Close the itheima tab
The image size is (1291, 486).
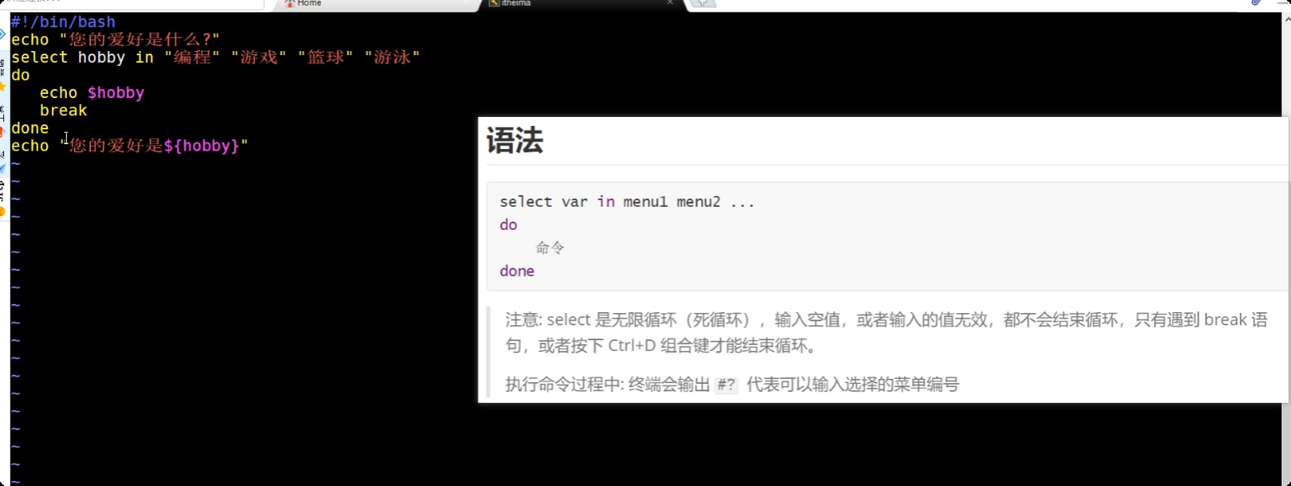670,2
